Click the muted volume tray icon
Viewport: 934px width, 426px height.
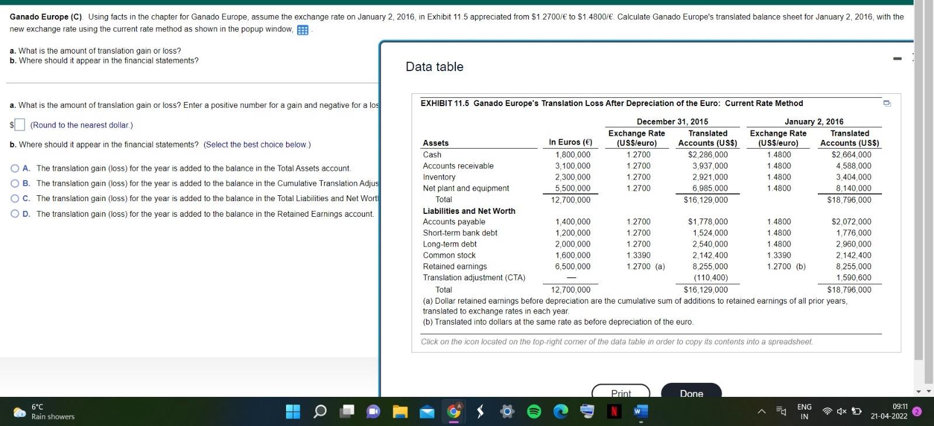(841, 412)
